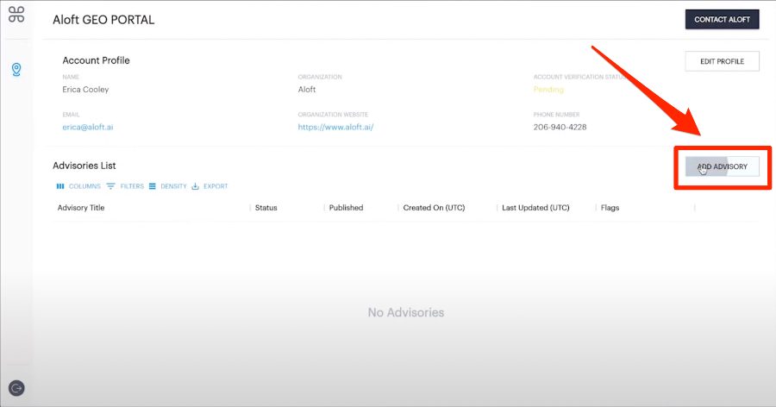Click the Contact Aloft button

722,19
